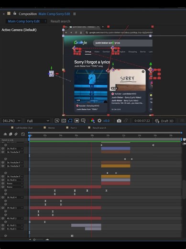Click timeline zoom-out mountain icon
The image size is (186, 249).
click(x=30, y=239)
